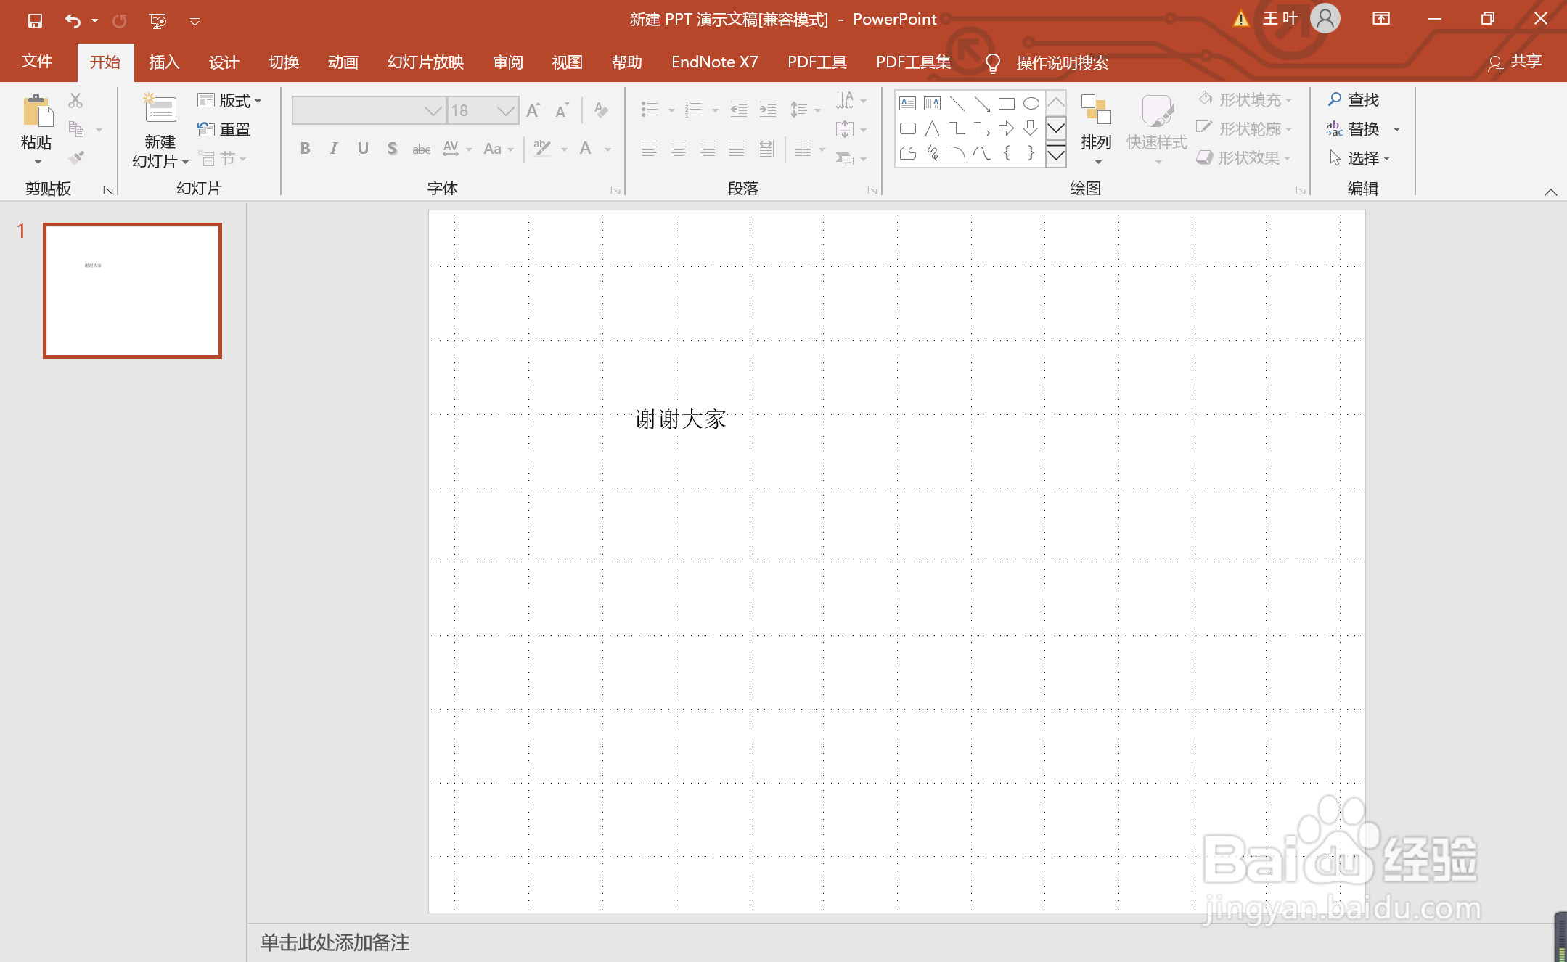The width and height of the screenshot is (1567, 962).
Task: Toggle bold formatting
Action: pos(305,148)
